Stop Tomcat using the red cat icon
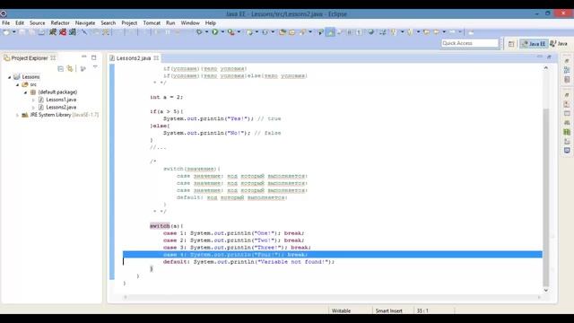The image size is (574, 323). click(63, 32)
